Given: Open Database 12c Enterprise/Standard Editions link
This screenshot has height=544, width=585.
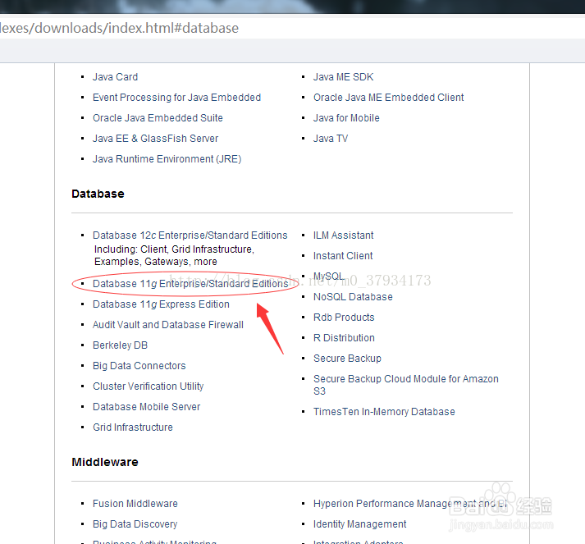Looking at the screenshot, I should point(190,235).
